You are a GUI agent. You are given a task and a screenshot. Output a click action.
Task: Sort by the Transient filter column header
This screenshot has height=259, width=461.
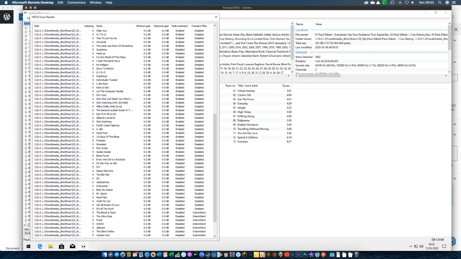click(x=199, y=26)
